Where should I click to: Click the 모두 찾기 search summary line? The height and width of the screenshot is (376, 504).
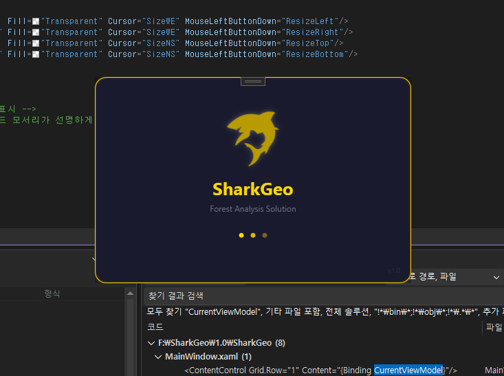[325, 311]
